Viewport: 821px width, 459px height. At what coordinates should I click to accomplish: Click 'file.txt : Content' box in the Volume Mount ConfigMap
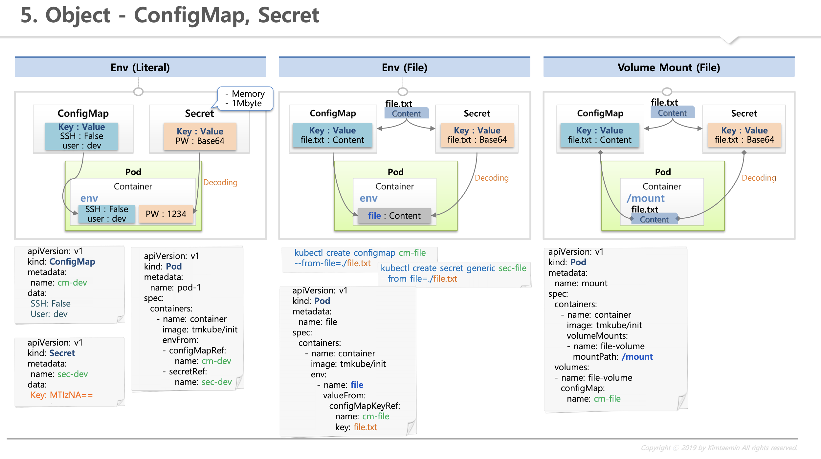pos(600,135)
